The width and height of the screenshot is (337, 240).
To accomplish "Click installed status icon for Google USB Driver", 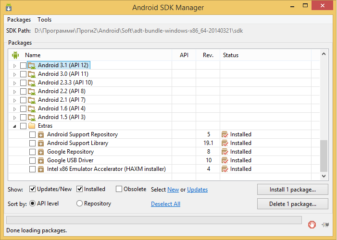I will pyautogui.click(x=225, y=160).
